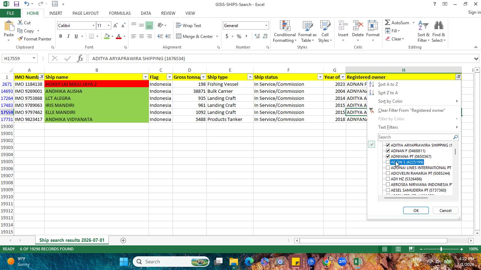Select cell ELLE MANDIRI
This screenshot has width=481, height=270.
[96, 112]
